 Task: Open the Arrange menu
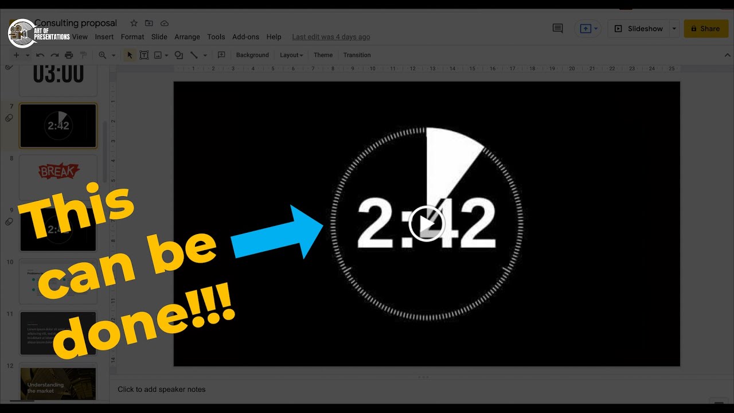[x=188, y=37]
